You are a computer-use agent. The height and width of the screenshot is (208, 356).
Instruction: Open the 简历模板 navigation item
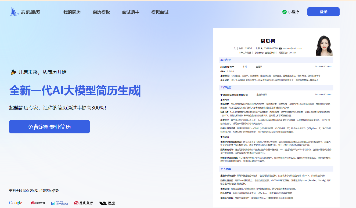point(101,12)
